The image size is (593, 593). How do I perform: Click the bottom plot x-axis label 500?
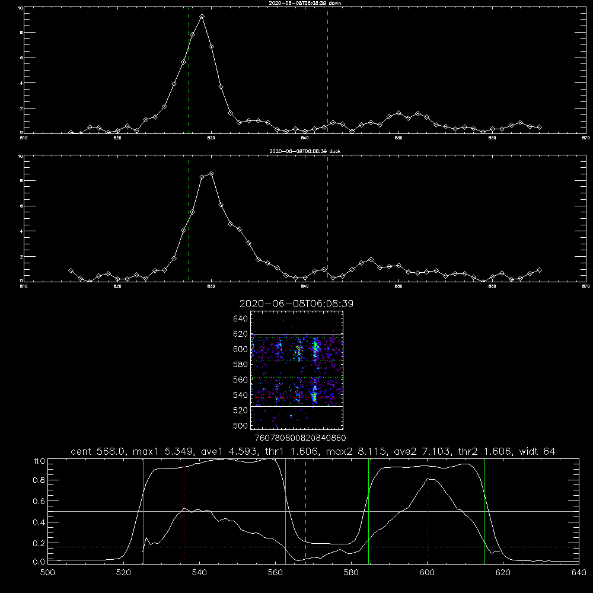[x=47, y=573]
